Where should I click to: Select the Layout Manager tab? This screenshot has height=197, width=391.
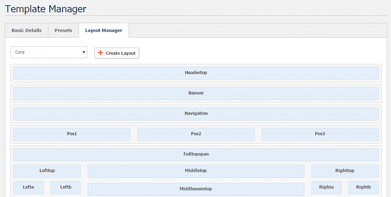pos(104,30)
